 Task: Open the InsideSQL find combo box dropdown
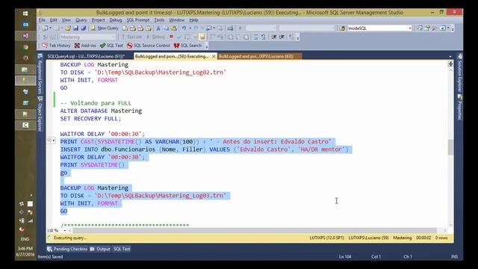410,28
